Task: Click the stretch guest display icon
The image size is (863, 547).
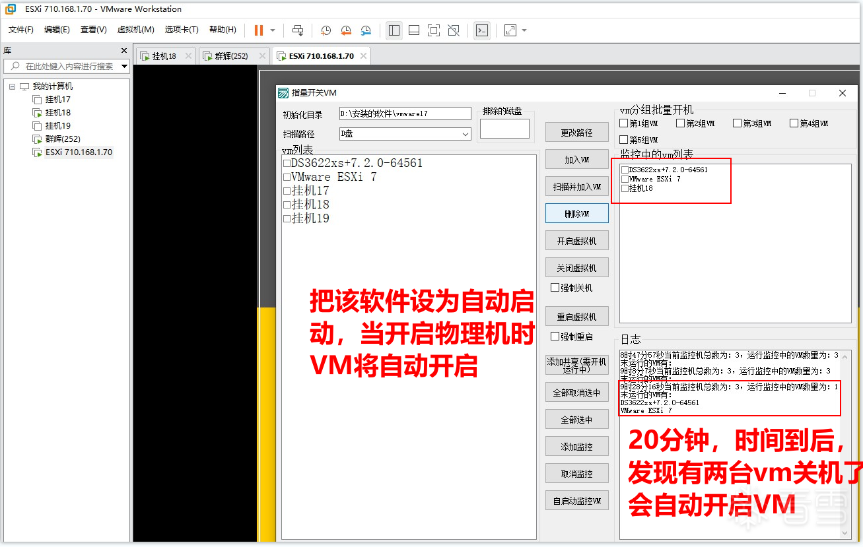Action: pyautogui.click(x=510, y=30)
